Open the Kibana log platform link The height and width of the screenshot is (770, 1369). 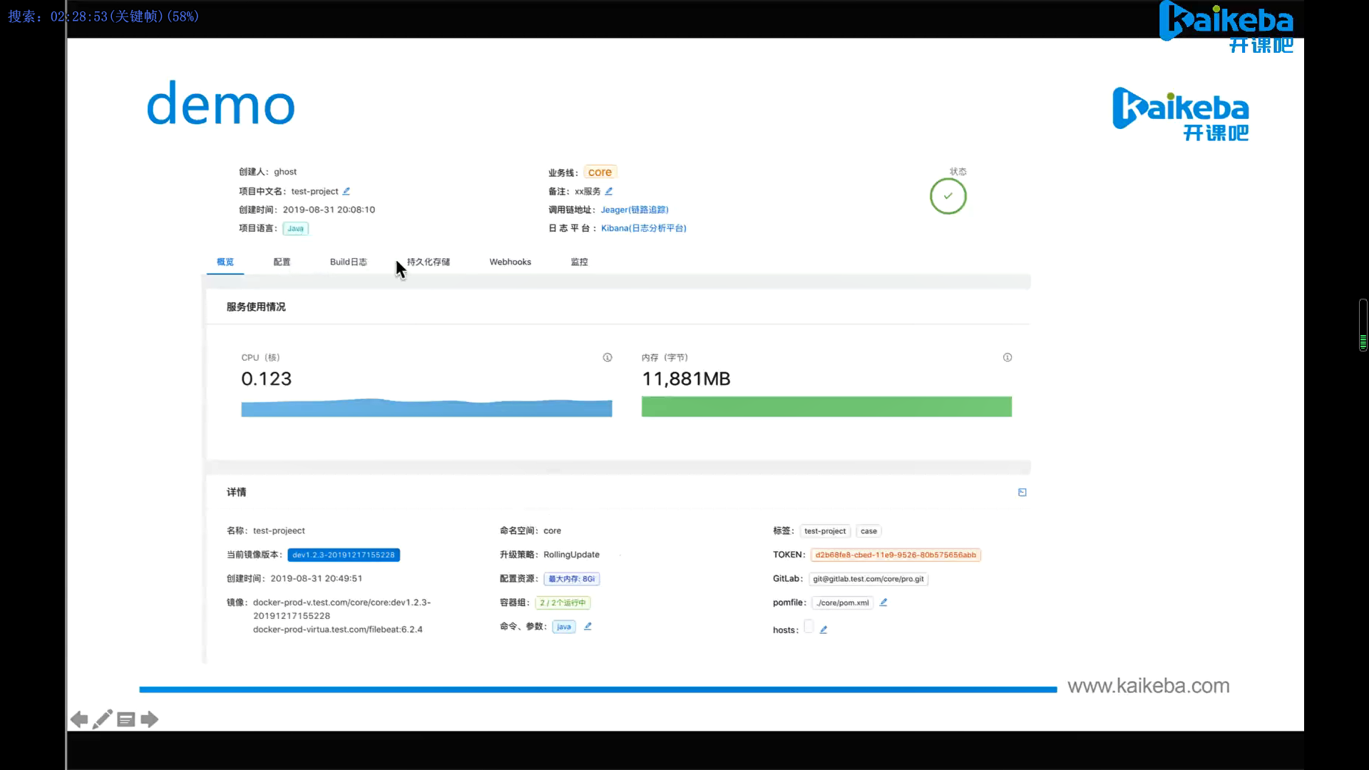pos(643,228)
